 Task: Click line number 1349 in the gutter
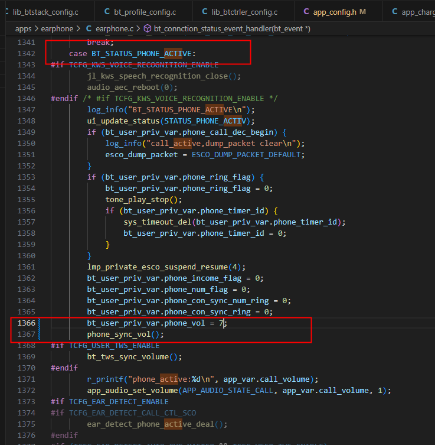coord(27,132)
